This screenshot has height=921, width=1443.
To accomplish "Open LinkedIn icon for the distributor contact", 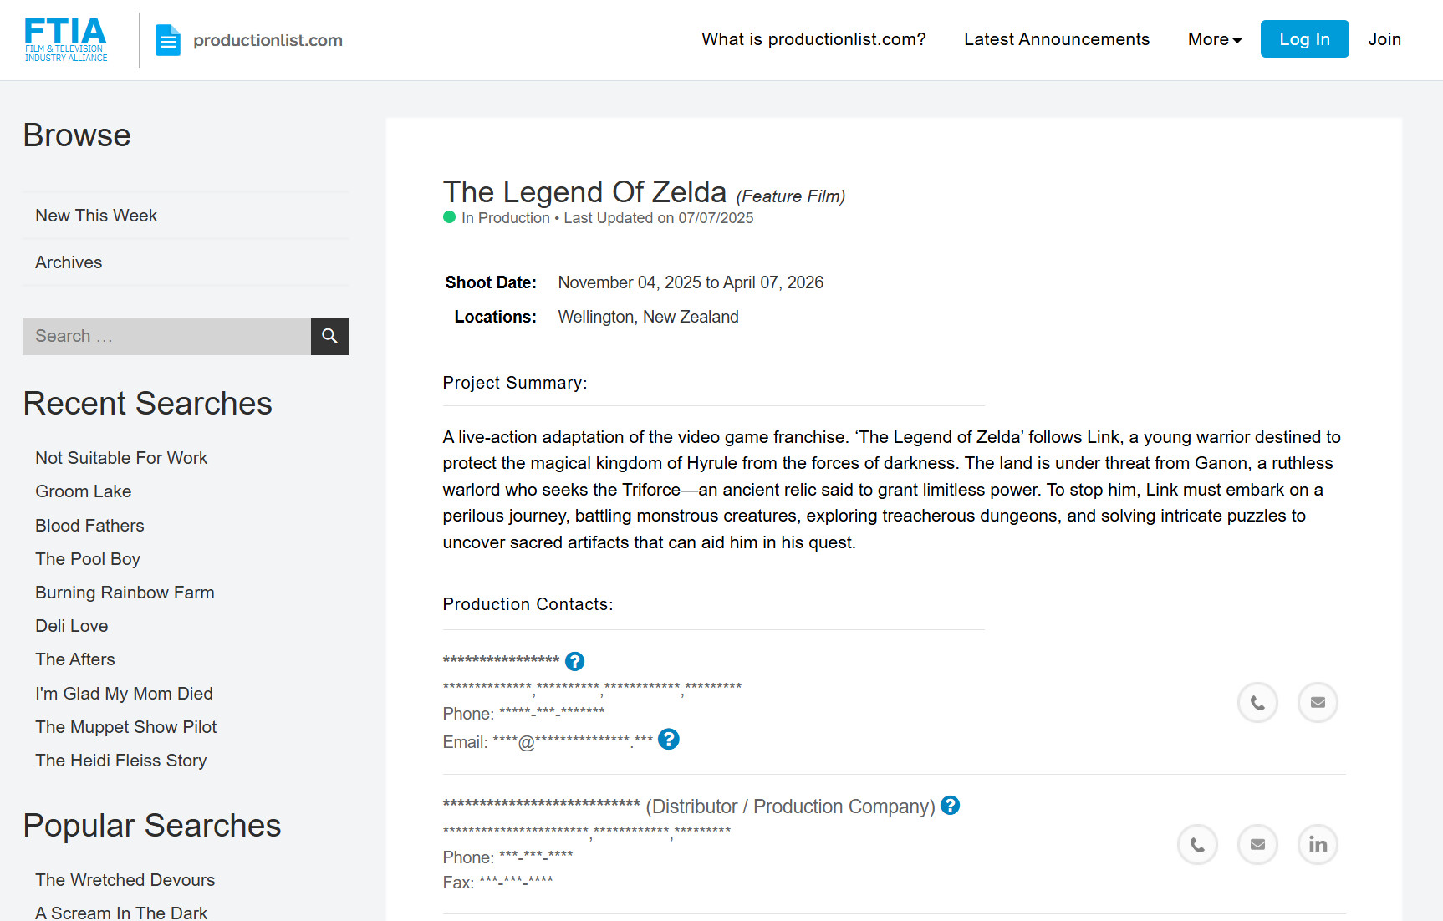I will (x=1318, y=845).
